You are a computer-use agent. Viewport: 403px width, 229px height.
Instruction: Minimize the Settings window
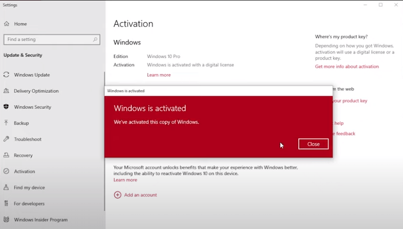pos(365,5)
